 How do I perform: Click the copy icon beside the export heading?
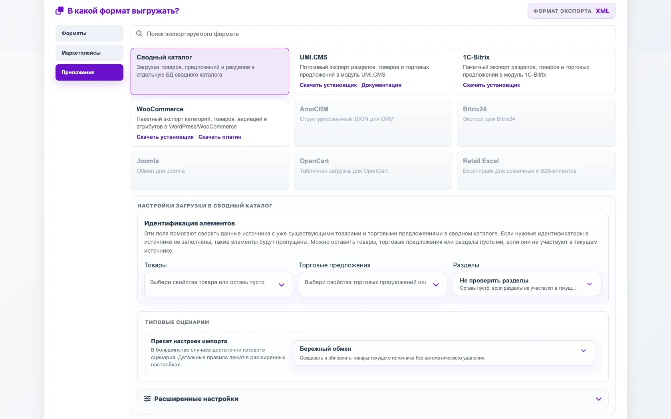(60, 11)
